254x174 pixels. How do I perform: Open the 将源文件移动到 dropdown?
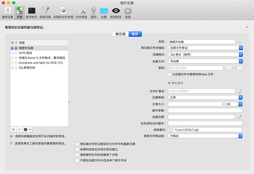[206, 136]
